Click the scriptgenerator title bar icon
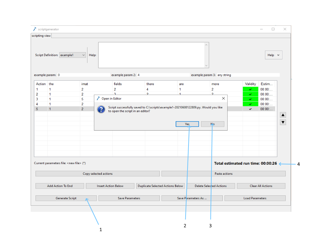The image size is (327, 245). [x=35, y=29]
